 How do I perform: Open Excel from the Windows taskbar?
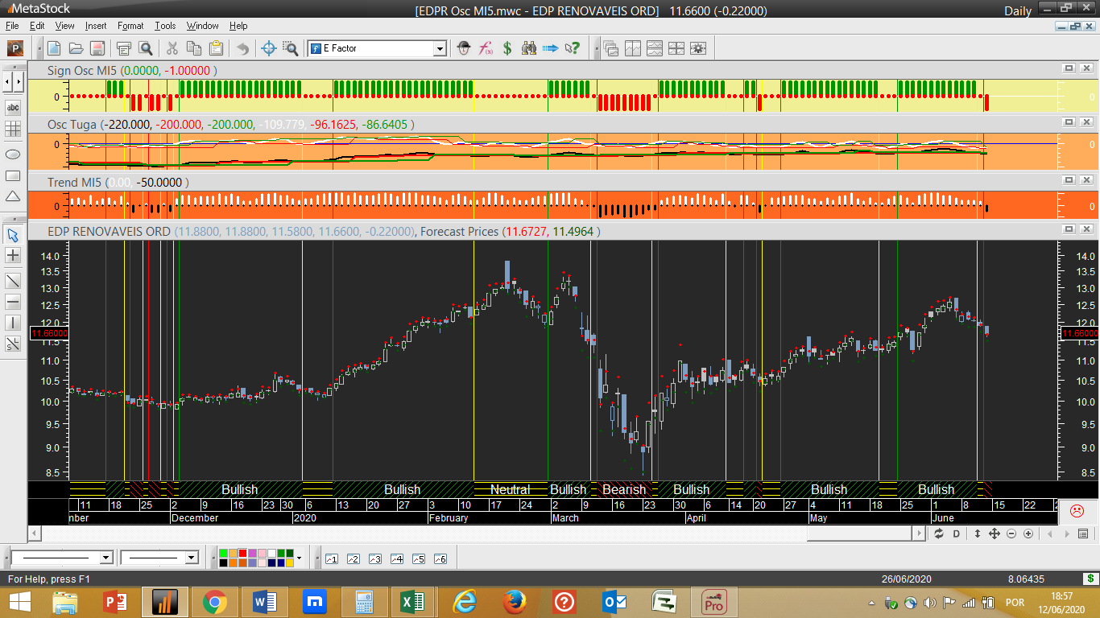(412, 602)
